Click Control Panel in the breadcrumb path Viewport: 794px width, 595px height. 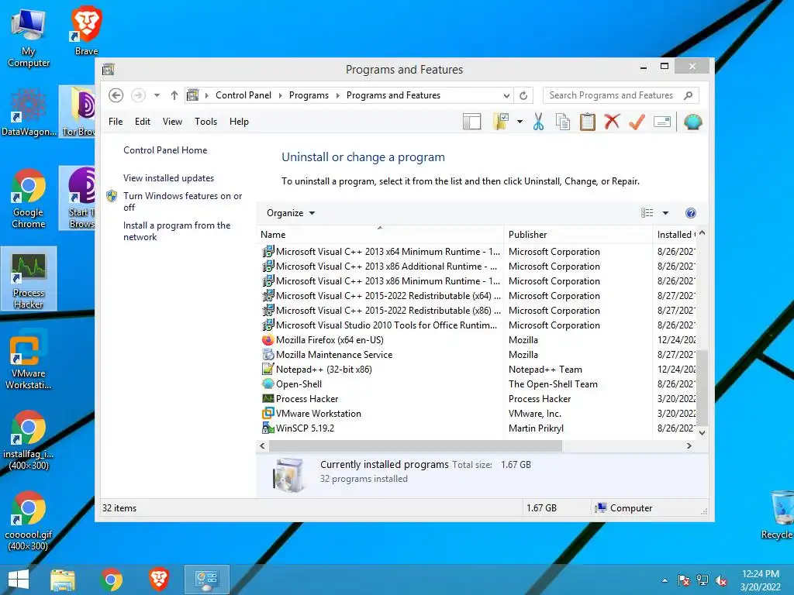pos(243,95)
